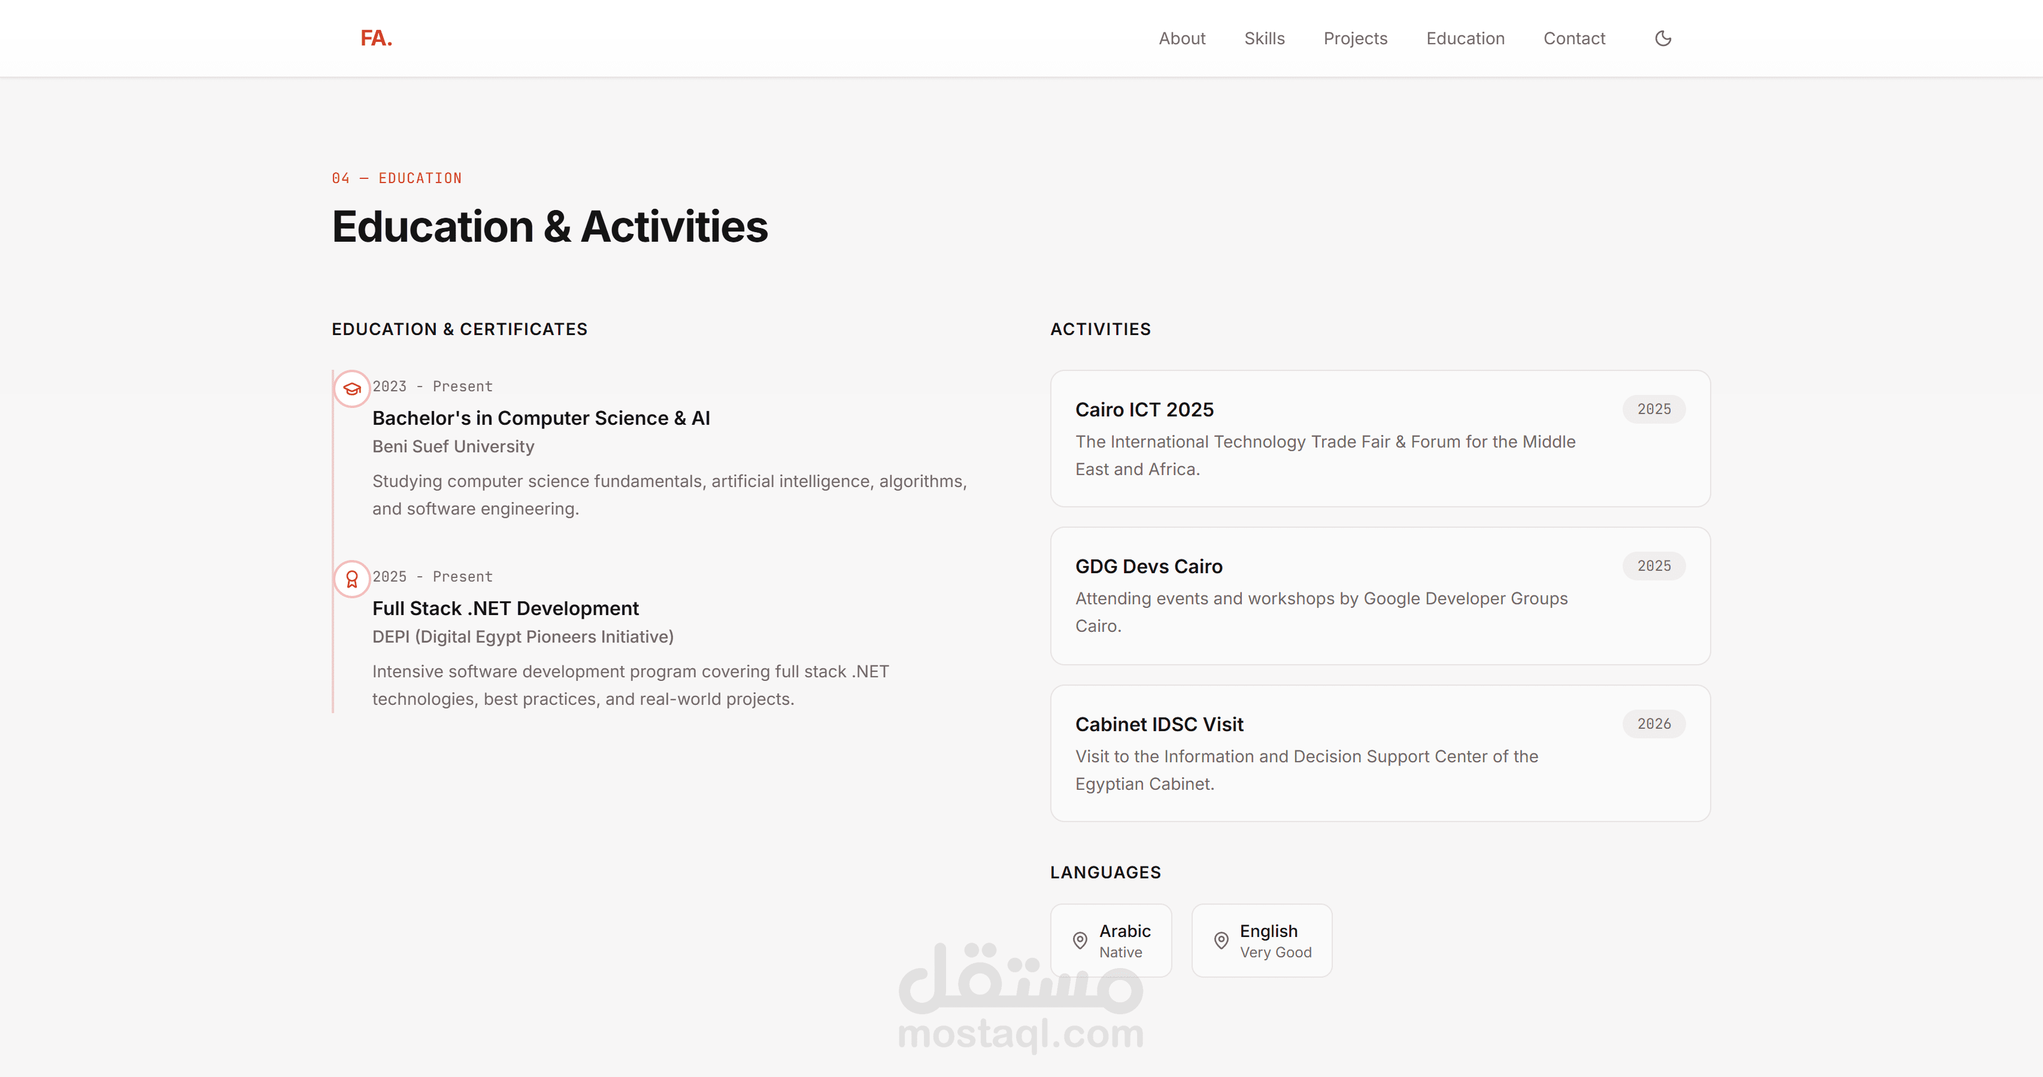The height and width of the screenshot is (1077, 2043).
Task: Click the 2025 badge on Cairo ICT
Action: point(1654,409)
